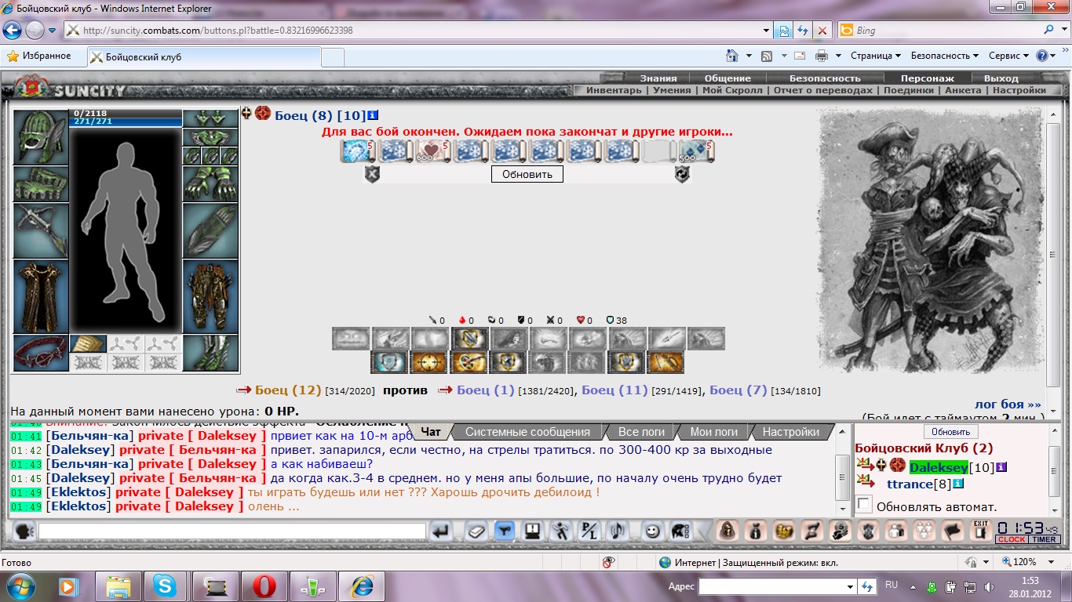Select the boots equipment slot

click(210, 353)
